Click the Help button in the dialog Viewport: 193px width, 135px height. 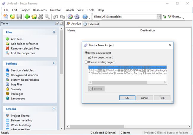162,98
